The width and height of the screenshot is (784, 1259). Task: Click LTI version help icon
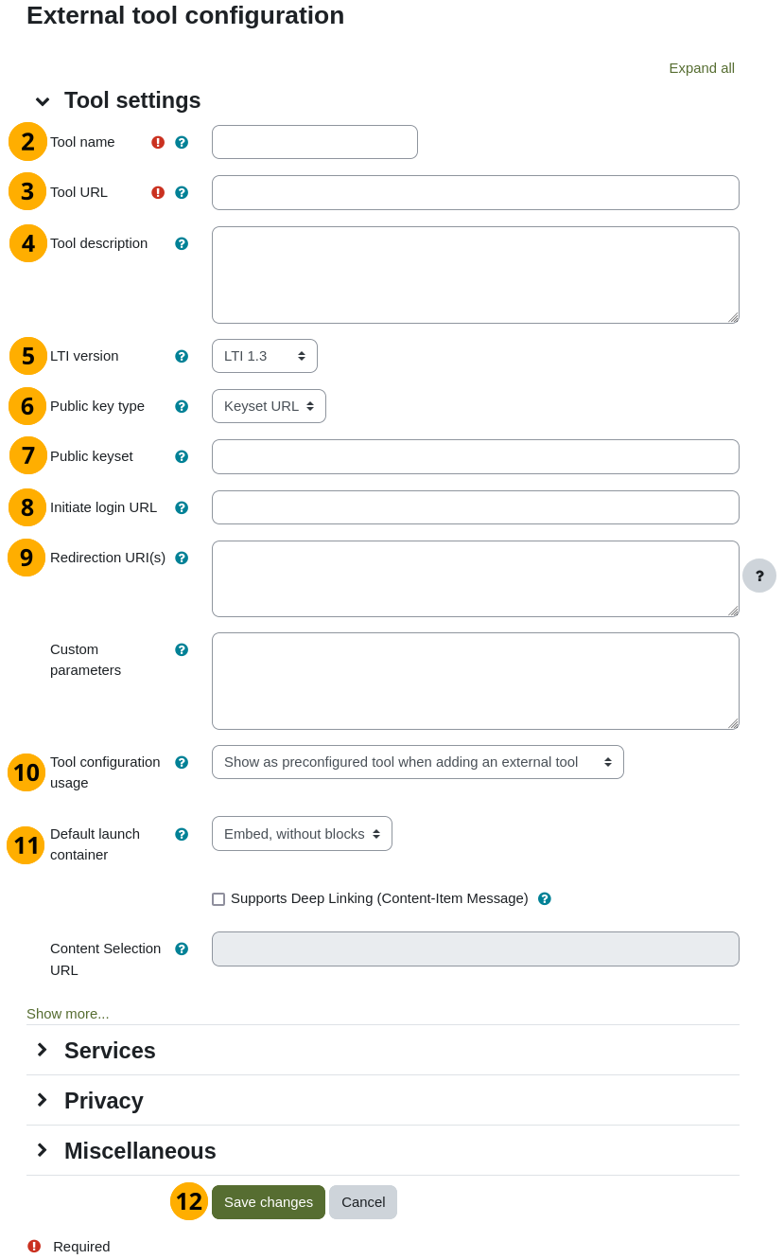tap(182, 356)
